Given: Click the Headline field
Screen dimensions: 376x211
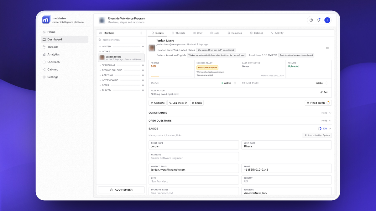Looking at the screenshot, I should pyautogui.click(x=194, y=157).
